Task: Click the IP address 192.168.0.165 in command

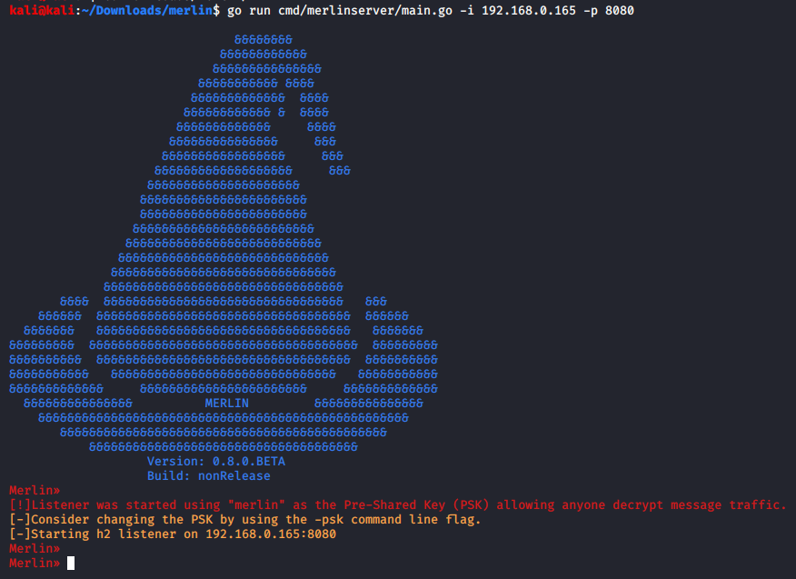Action: tap(529, 10)
